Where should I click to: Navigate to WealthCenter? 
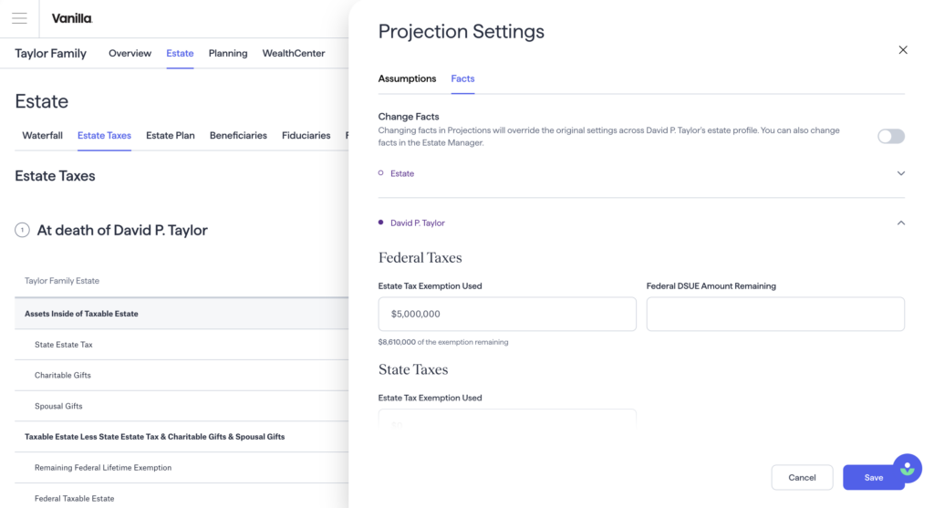click(x=294, y=54)
